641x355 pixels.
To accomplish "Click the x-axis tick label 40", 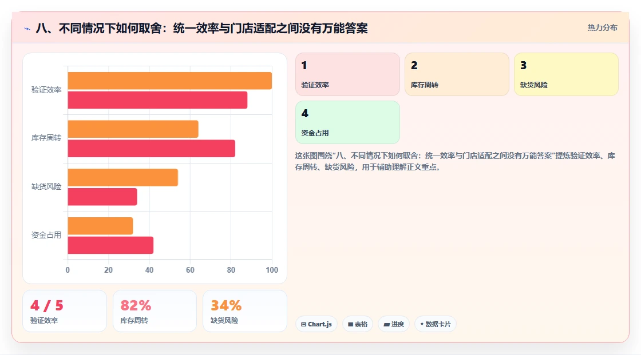I will click(x=149, y=270).
